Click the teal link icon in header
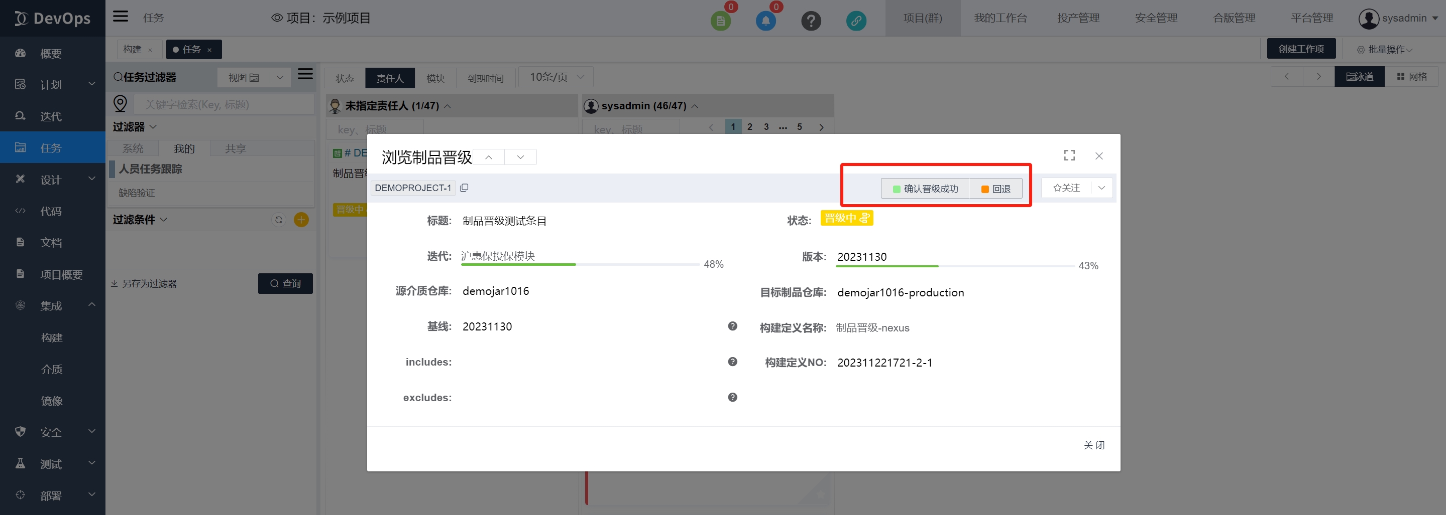The height and width of the screenshot is (515, 1446). (855, 21)
